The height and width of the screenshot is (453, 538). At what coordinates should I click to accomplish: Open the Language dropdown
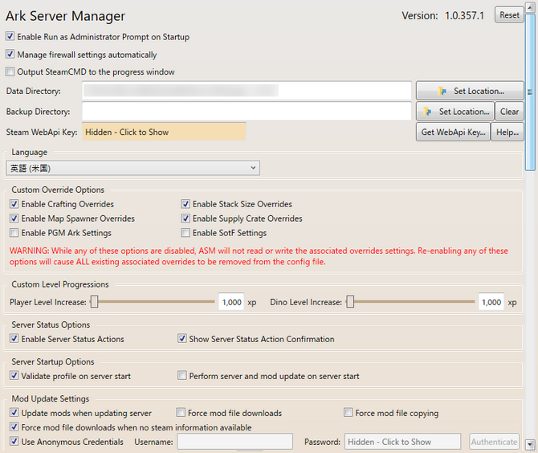(133, 168)
